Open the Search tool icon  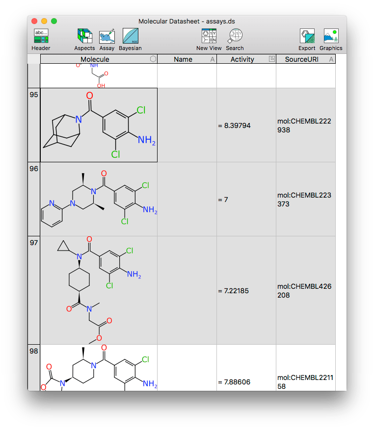(x=235, y=36)
